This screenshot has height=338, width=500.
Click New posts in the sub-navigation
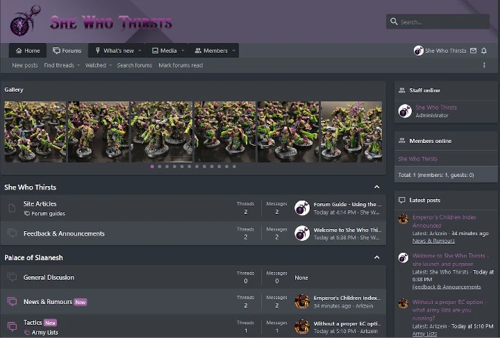coord(25,65)
